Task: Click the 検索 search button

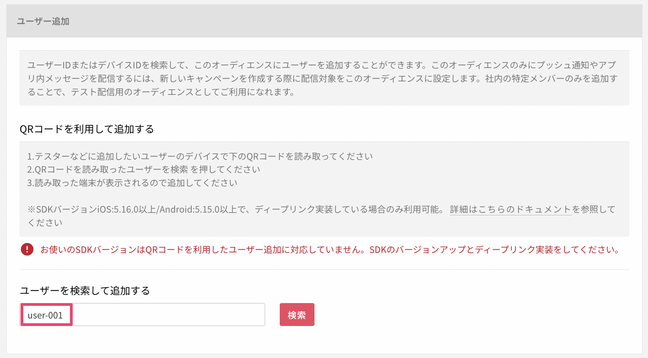Action: point(297,315)
